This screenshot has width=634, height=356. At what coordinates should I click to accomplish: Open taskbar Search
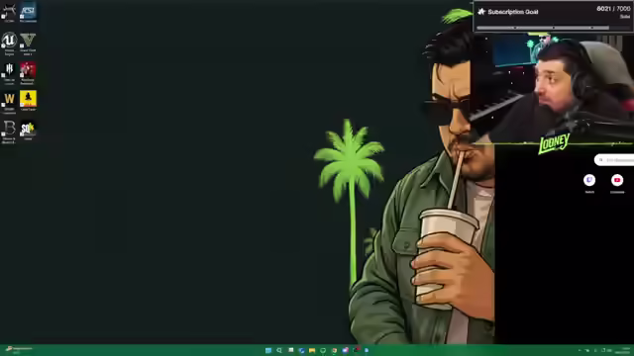pyautogui.click(x=279, y=350)
